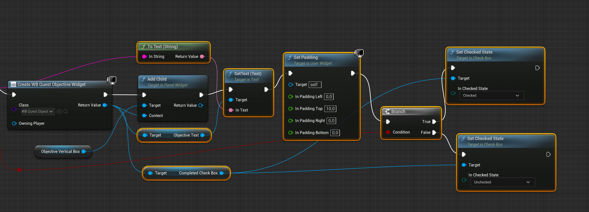This screenshot has width=589, height=212.
Task: Click the red reroute node on the wire
Action: 19,170
